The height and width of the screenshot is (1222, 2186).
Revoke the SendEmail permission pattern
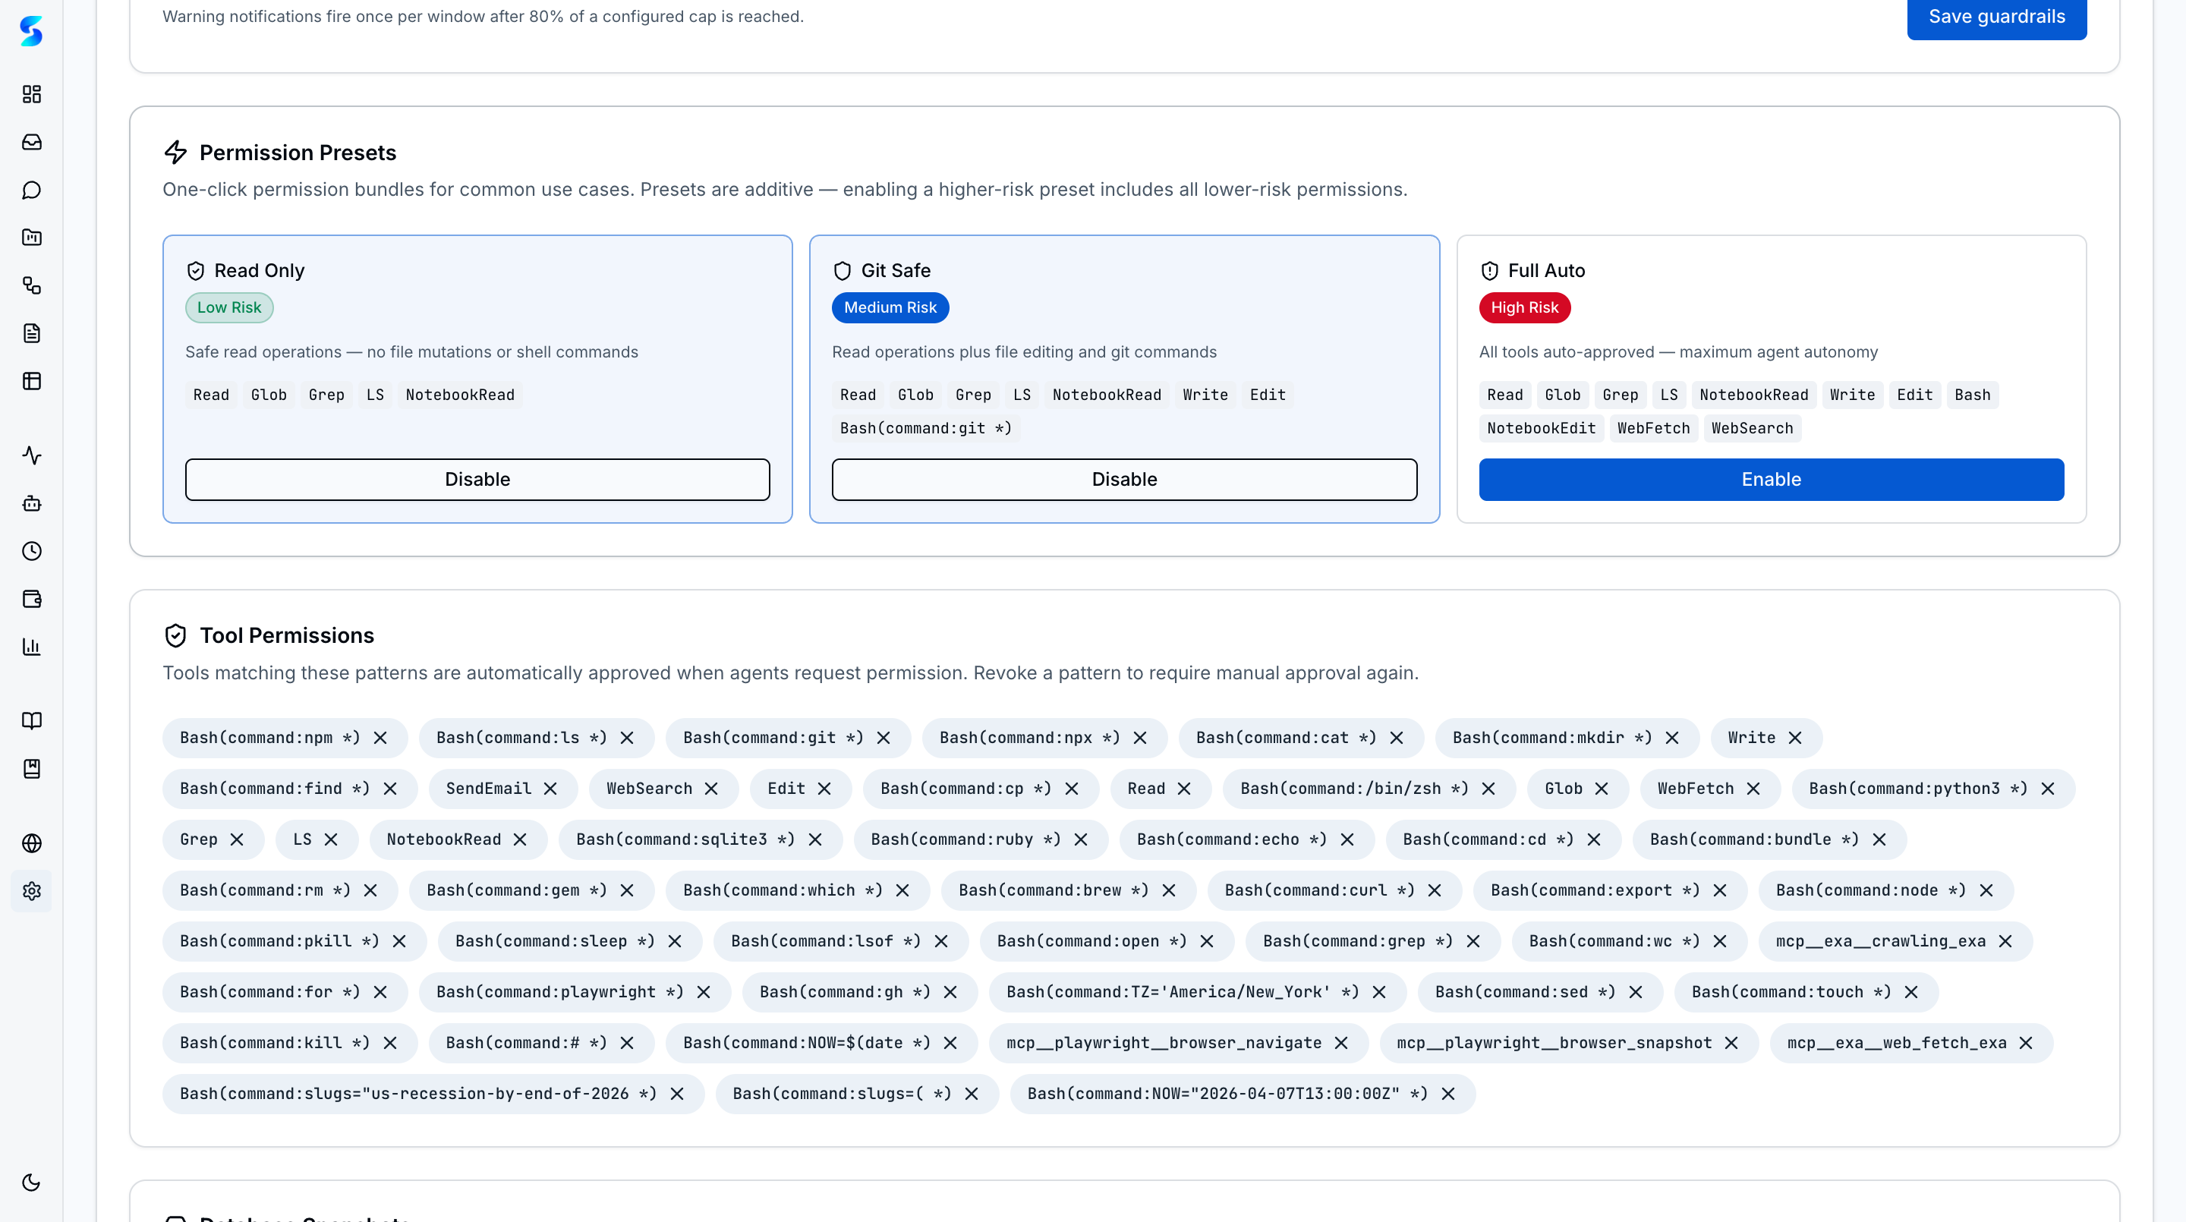[552, 789]
